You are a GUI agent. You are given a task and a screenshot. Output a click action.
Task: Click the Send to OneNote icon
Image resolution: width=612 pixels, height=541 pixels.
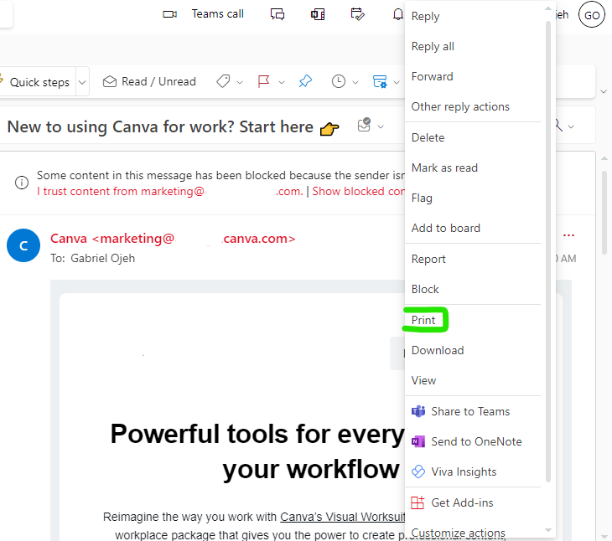pyautogui.click(x=418, y=441)
